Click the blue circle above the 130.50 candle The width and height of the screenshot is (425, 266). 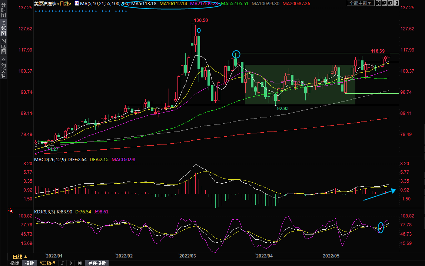(199, 31)
